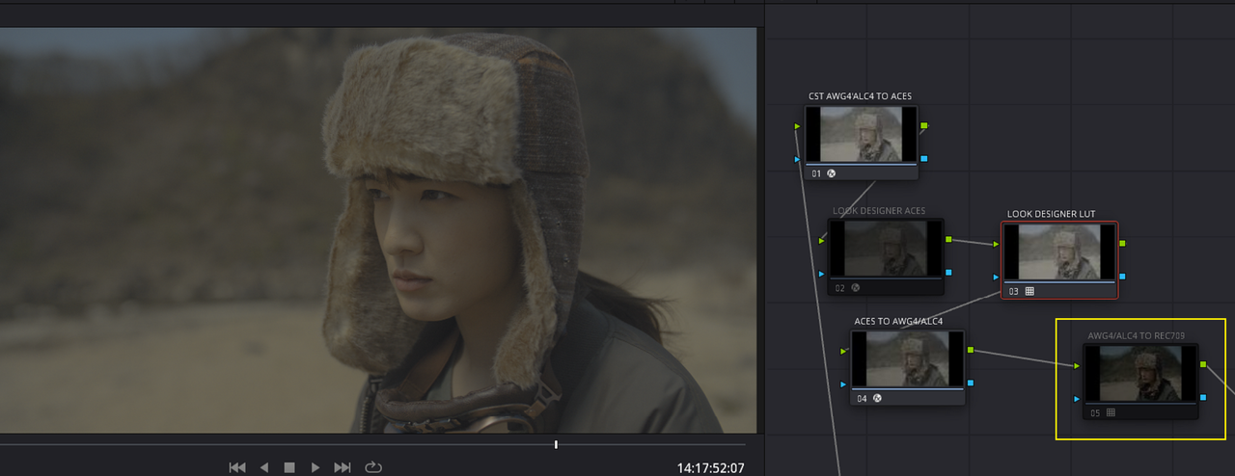
Task: Click the FX icon on node 02
Action: (855, 287)
